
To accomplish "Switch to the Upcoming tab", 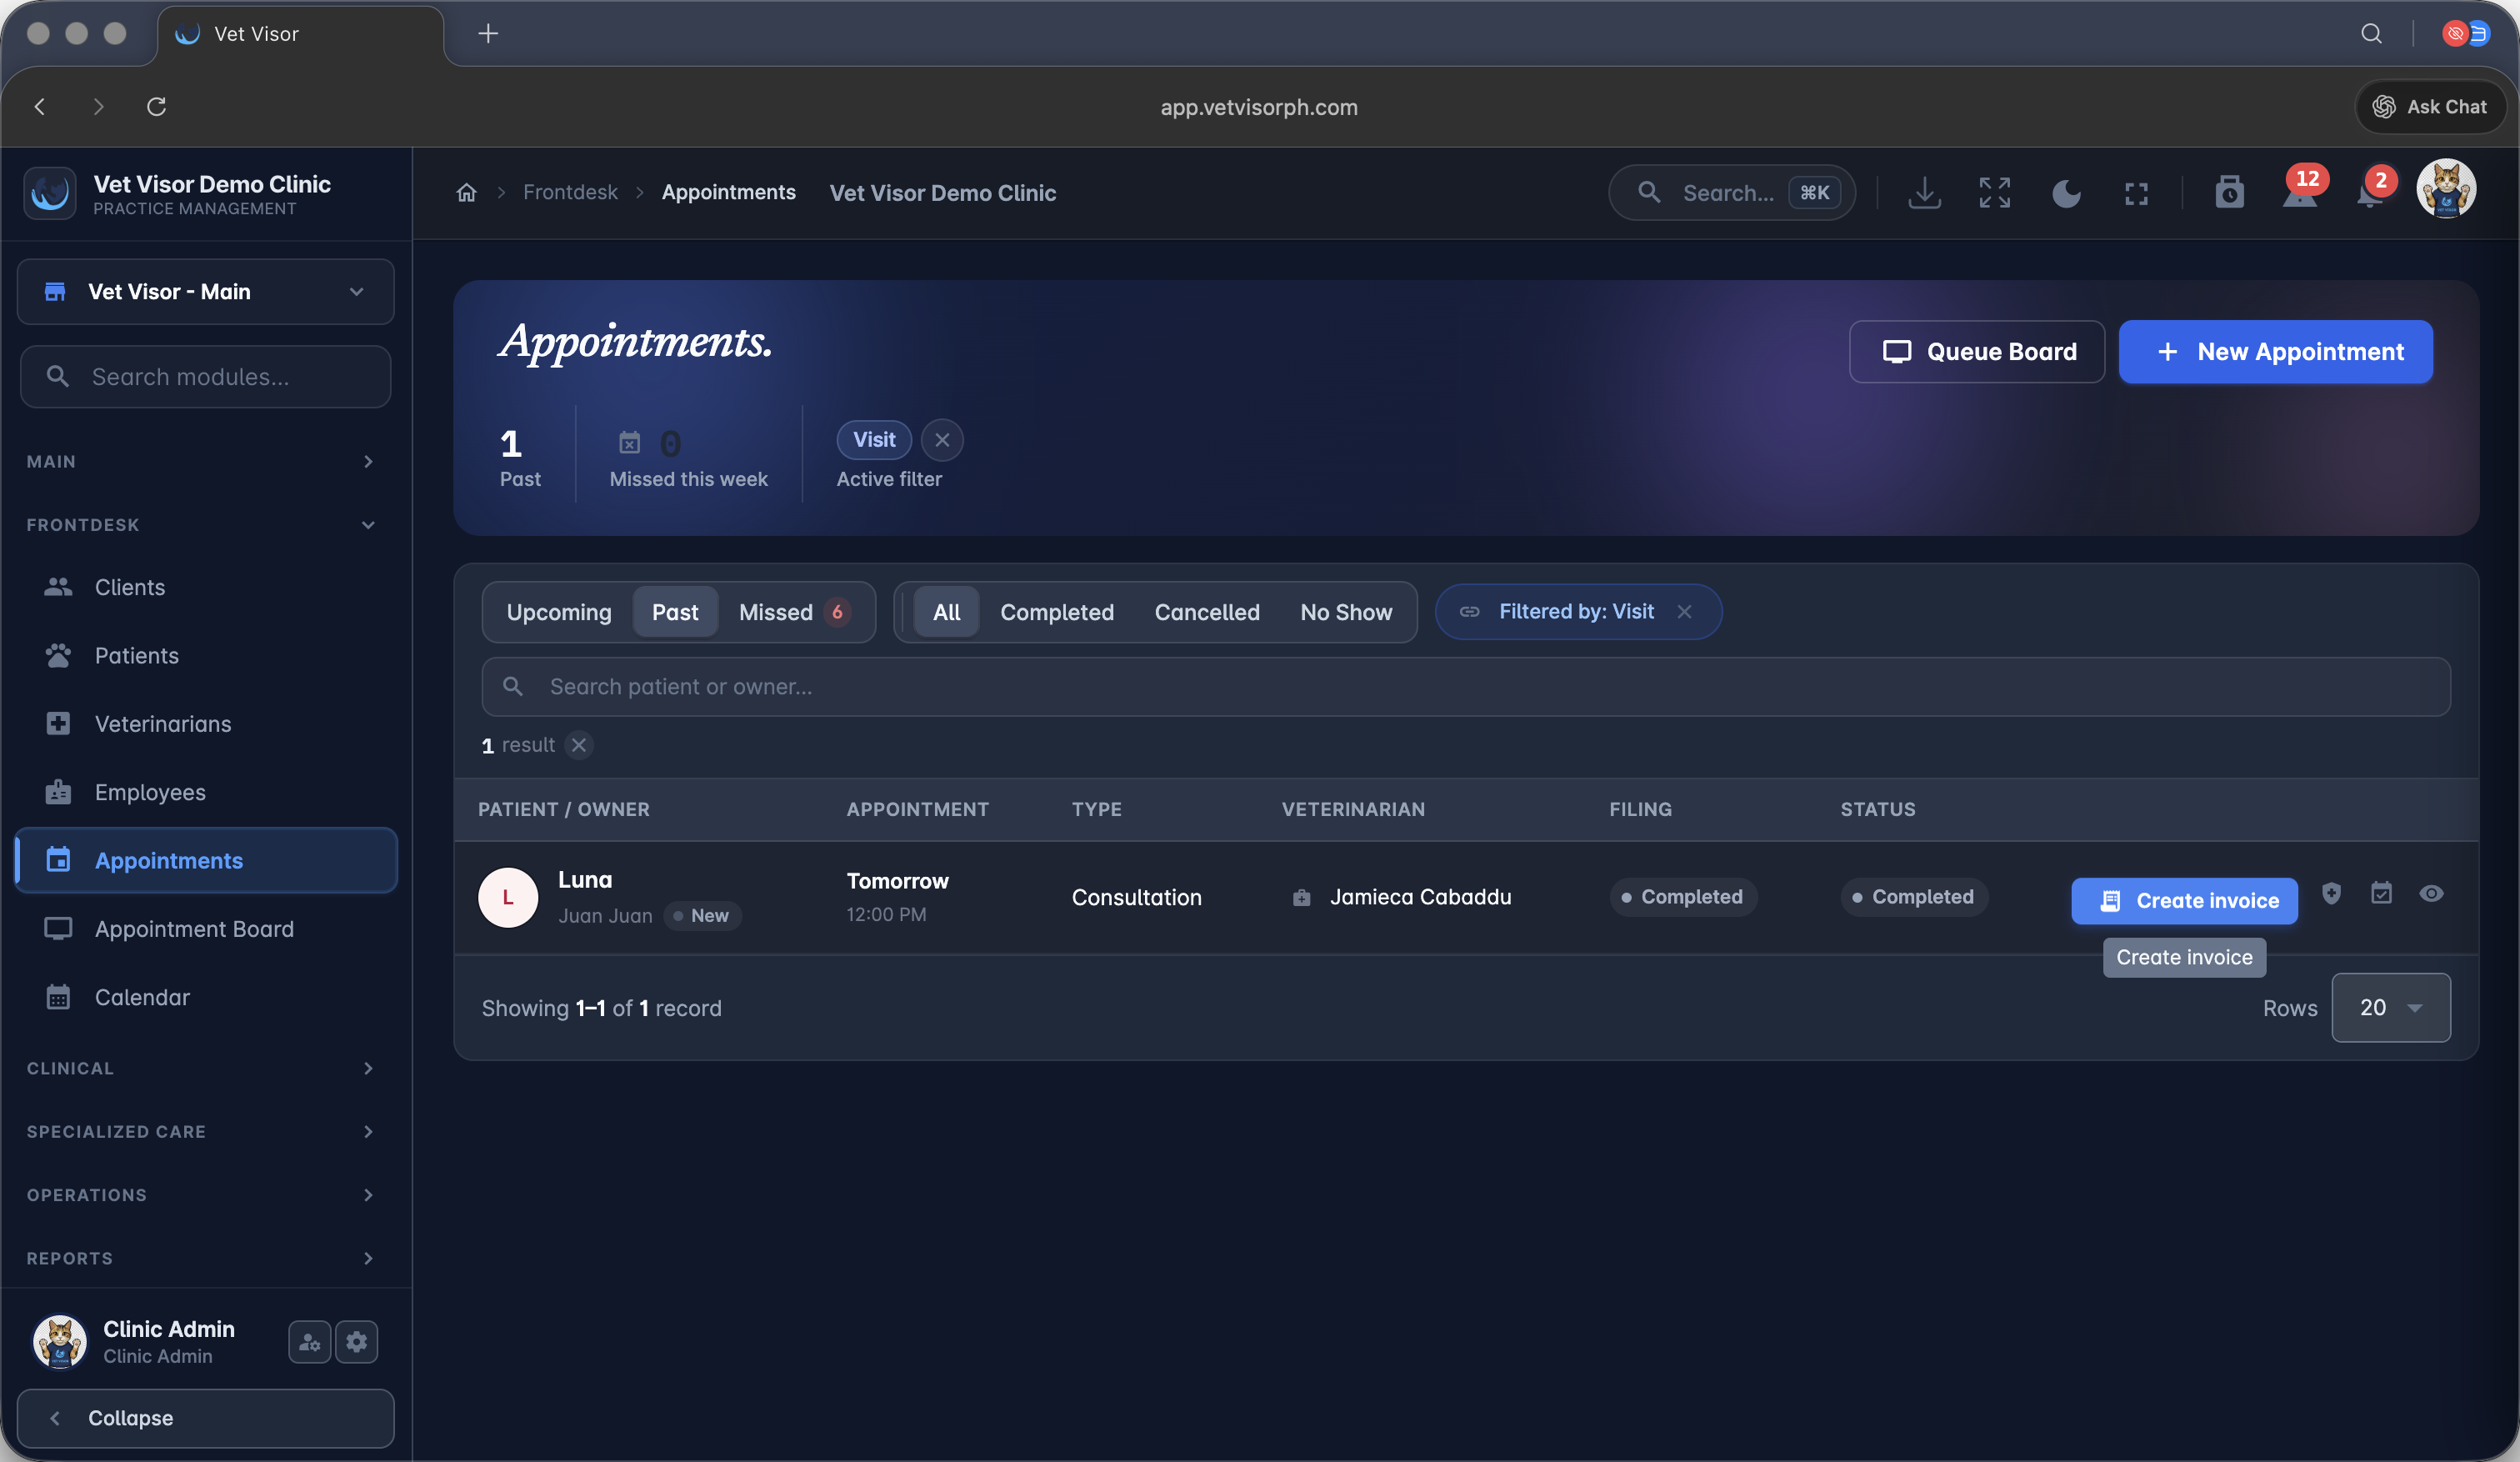I will click(x=559, y=612).
